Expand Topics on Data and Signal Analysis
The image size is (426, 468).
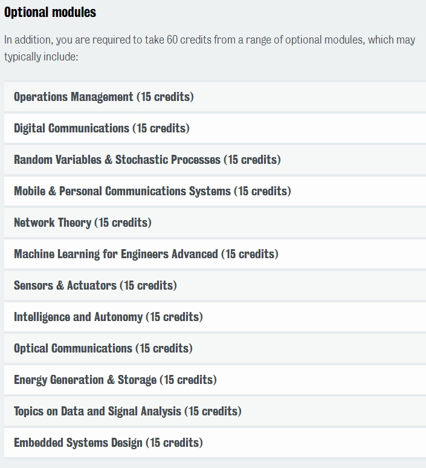pos(215,411)
